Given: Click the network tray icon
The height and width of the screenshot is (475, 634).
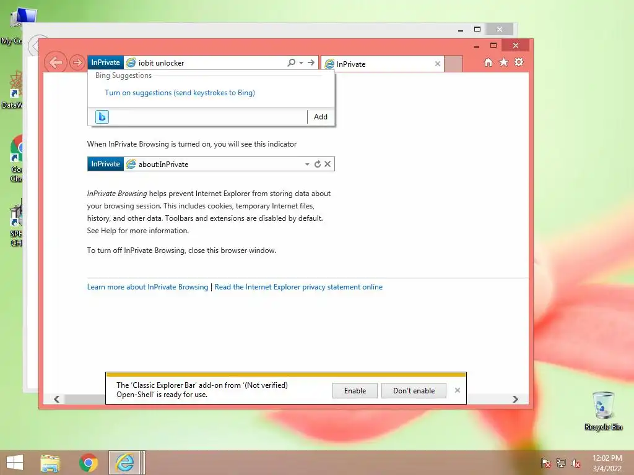Looking at the screenshot, I should pyautogui.click(x=561, y=463).
